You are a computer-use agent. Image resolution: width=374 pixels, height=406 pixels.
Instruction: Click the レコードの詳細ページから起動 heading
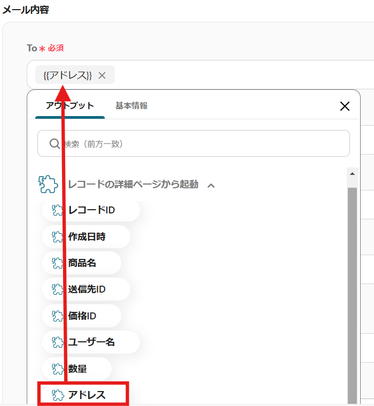133,185
